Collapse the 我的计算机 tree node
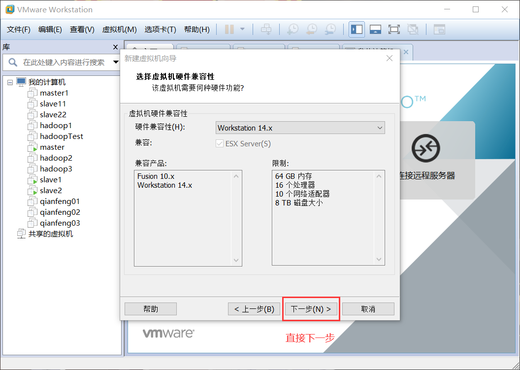 click(x=10, y=82)
